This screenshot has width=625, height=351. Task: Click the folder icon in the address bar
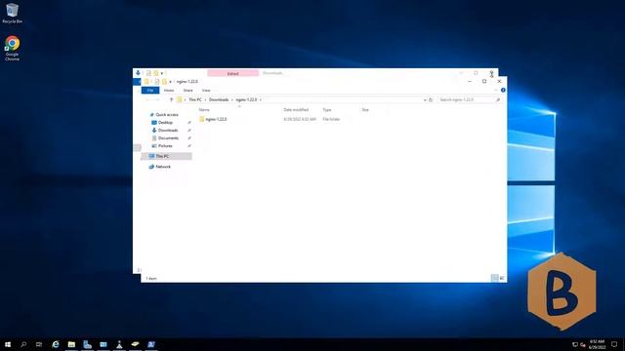coord(180,99)
